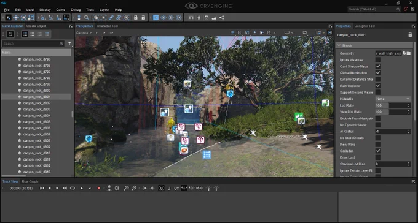Click the Shadow Lod Bias stepper arrows
Screen dimensions: 418x223
click(x=408, y=164)
